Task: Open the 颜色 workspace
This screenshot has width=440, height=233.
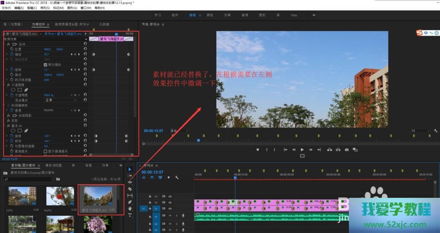Action: coord(209,15)
